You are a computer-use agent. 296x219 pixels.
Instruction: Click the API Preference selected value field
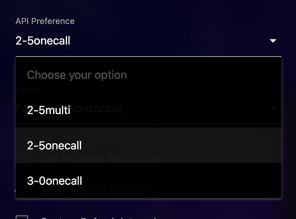(x=132, y=41)
